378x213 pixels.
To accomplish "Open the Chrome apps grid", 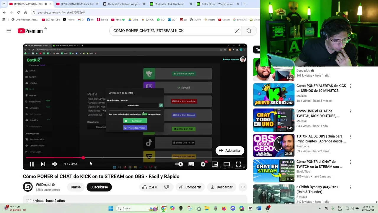I will 4,20.
